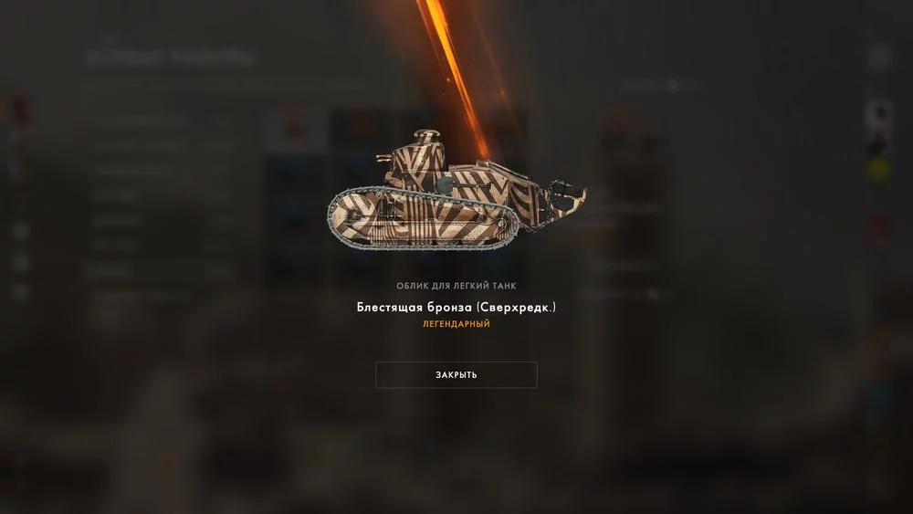
Task: Click the blurred yellow circle icon on right sidebar
Action: coord(879,170)
